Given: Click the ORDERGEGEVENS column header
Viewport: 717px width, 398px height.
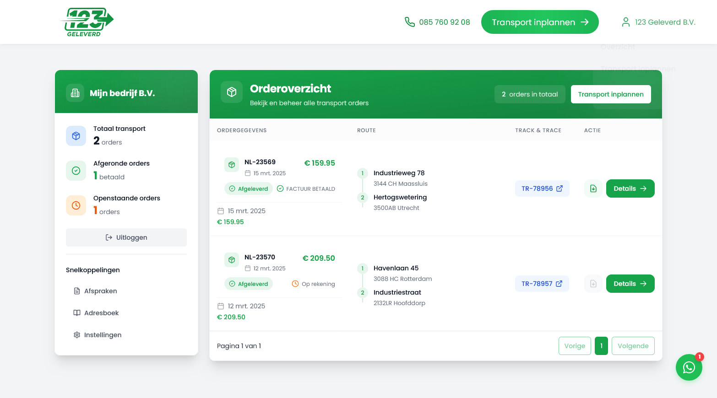Looking at the screenshot, I should (242, 130).
